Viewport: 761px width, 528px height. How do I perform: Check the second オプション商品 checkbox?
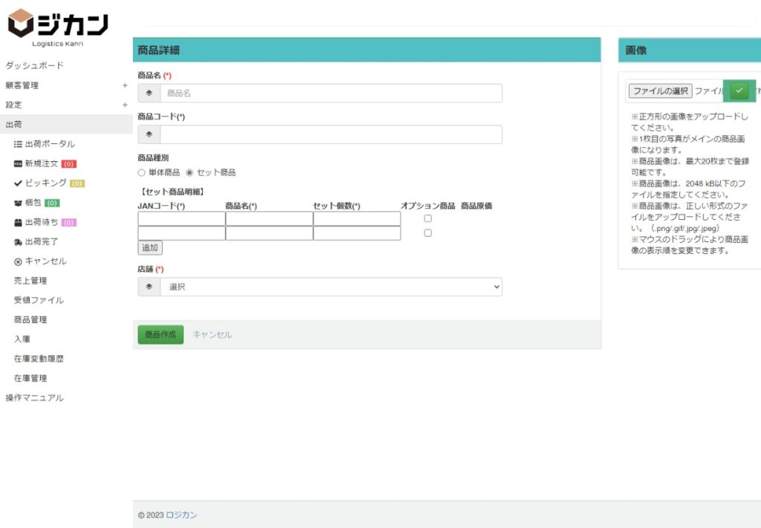click(x=427, y=233)
